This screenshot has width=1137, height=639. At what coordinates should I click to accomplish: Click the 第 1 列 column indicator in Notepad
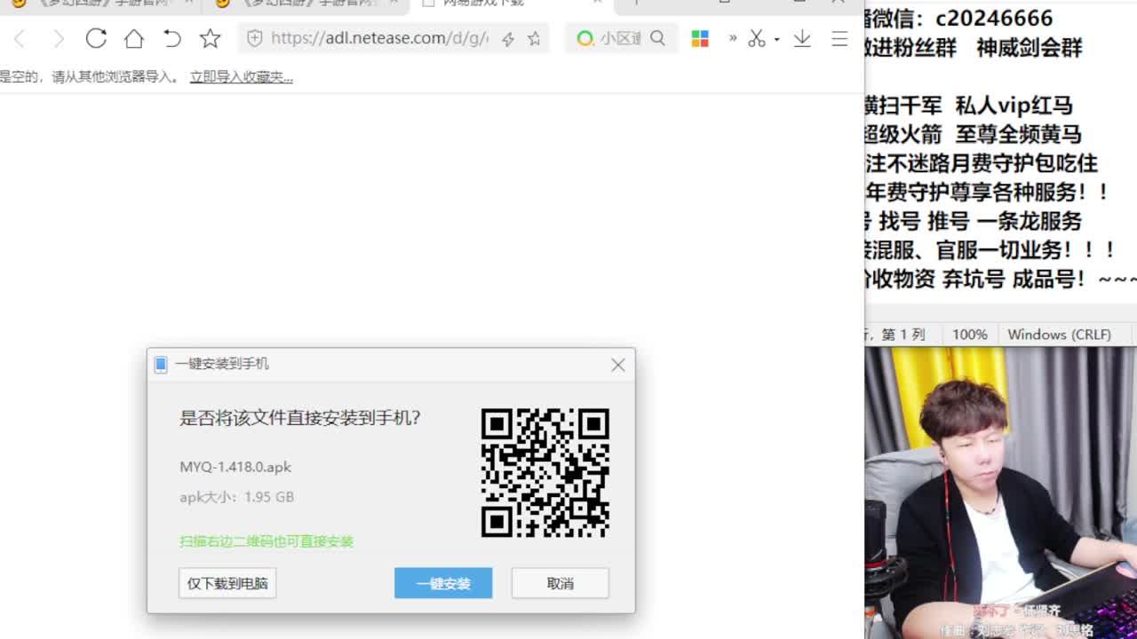point(904,335)
